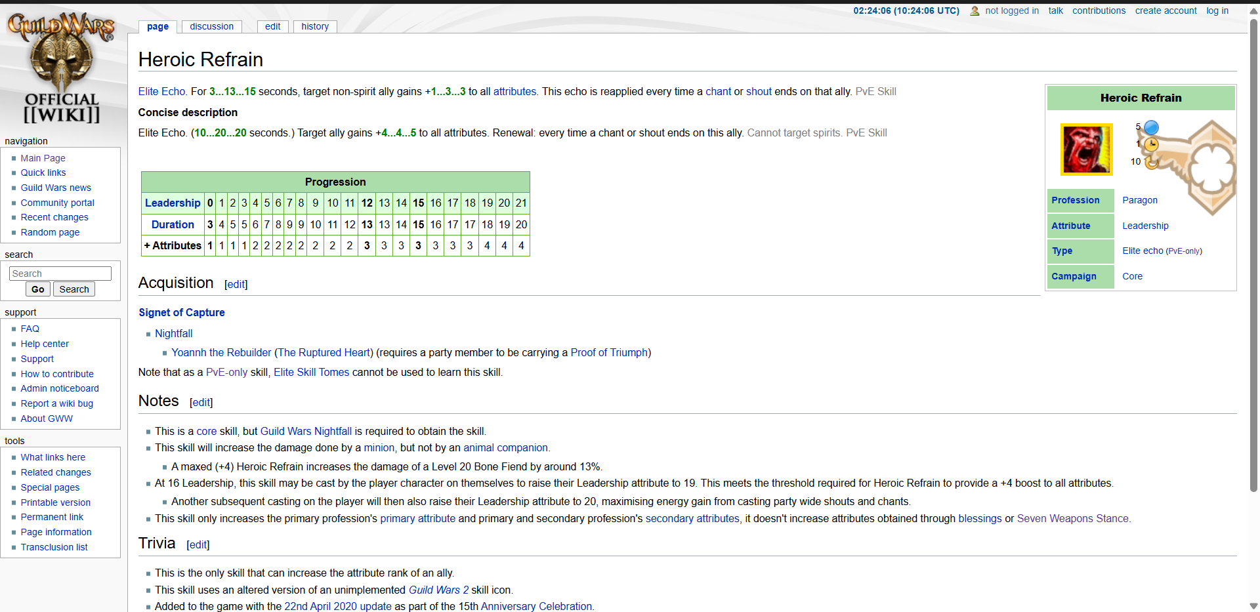Open Elite Skill Tomes link
This screenshot has height=612, width=1260.
click(312, 372)
